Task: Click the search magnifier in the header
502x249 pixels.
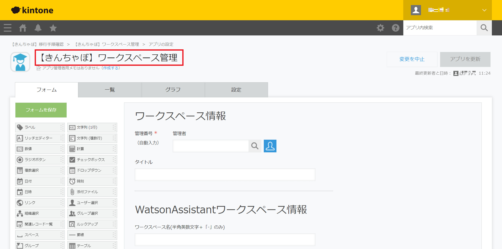Action: (x=484, y=28)
